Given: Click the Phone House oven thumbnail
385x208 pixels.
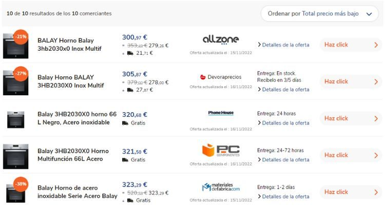Looking at the screenshot, I should [x=15, y=119].
